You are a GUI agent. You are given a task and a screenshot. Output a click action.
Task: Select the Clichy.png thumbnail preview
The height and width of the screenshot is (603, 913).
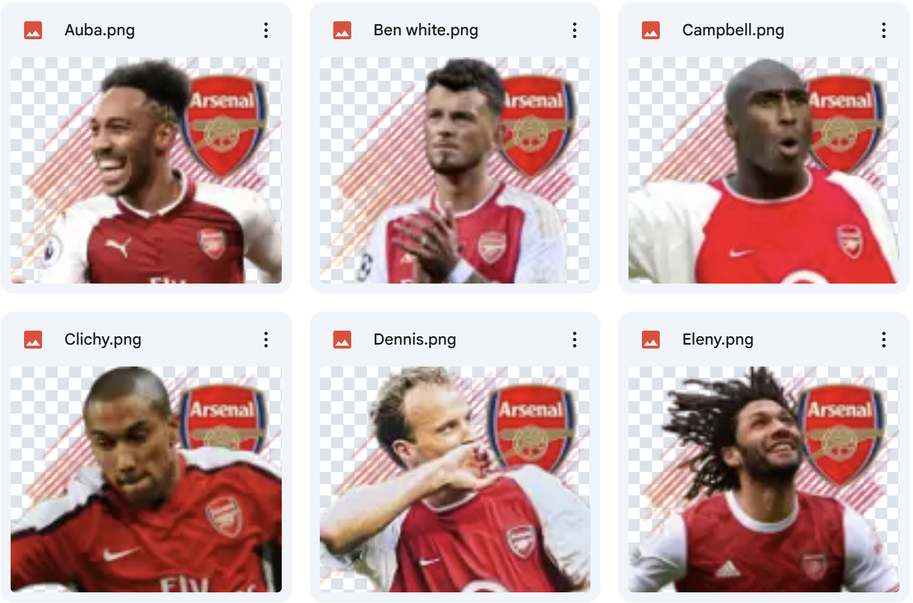coord(146,480)
